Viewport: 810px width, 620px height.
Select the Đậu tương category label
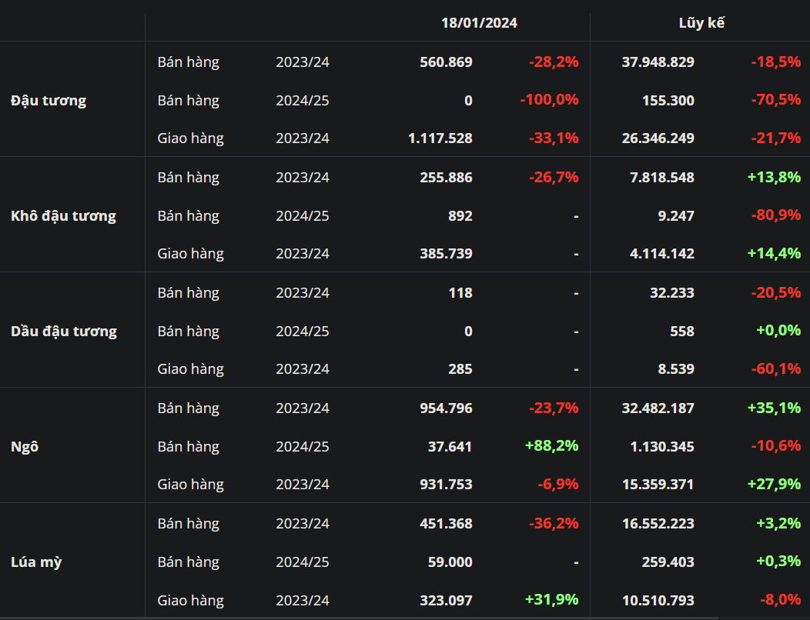(x=49, y=101)
